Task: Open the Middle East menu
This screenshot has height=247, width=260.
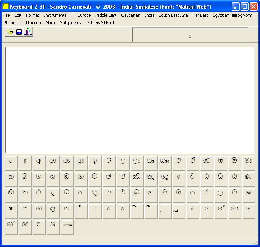Action: point(106,15)
